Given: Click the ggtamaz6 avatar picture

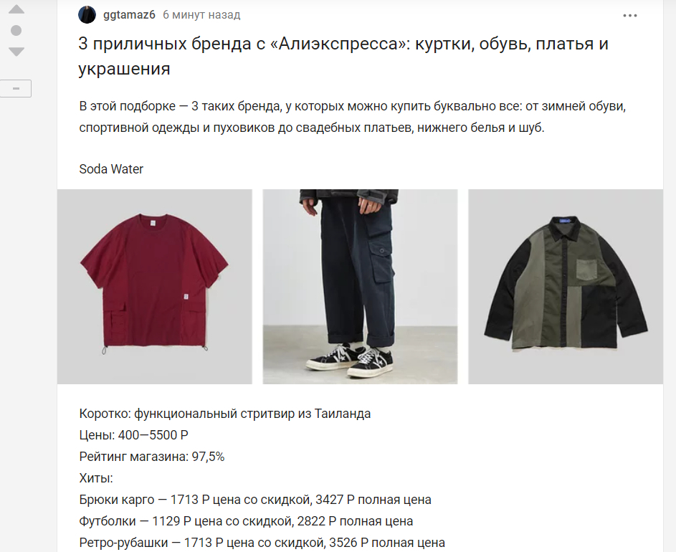Looking at the screenshot, I should tap(87, 15).
